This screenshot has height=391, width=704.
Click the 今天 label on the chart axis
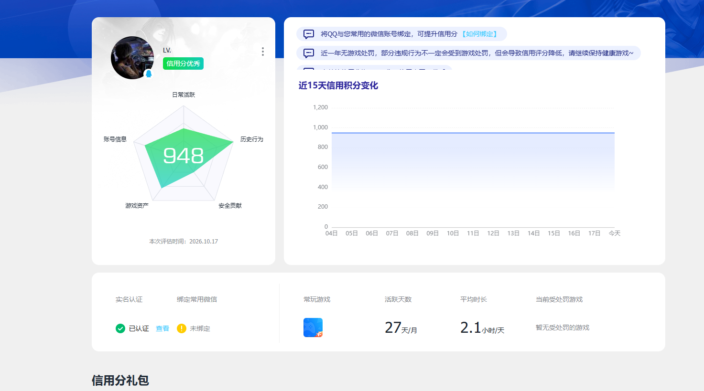[x=614, y=233]
